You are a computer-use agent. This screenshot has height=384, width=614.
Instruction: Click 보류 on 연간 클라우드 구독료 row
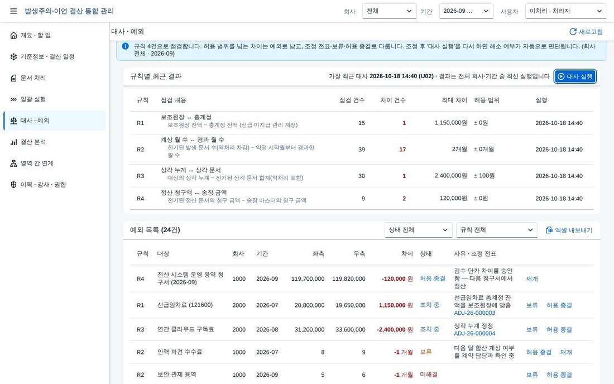532,330
